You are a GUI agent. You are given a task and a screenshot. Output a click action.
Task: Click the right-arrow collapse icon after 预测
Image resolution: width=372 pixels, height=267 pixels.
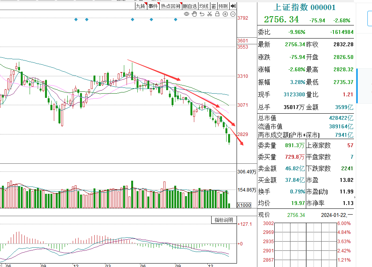tap(234, 6)
